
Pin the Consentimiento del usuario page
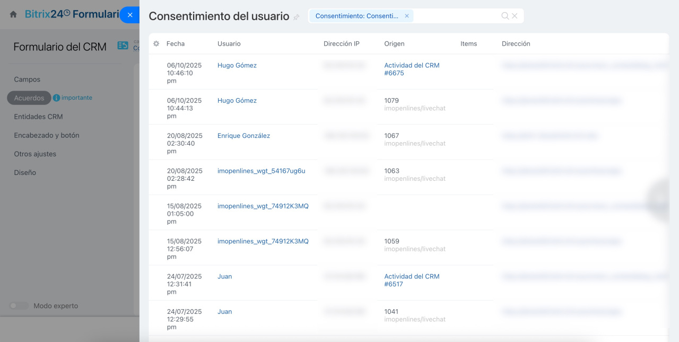[297, 17]
